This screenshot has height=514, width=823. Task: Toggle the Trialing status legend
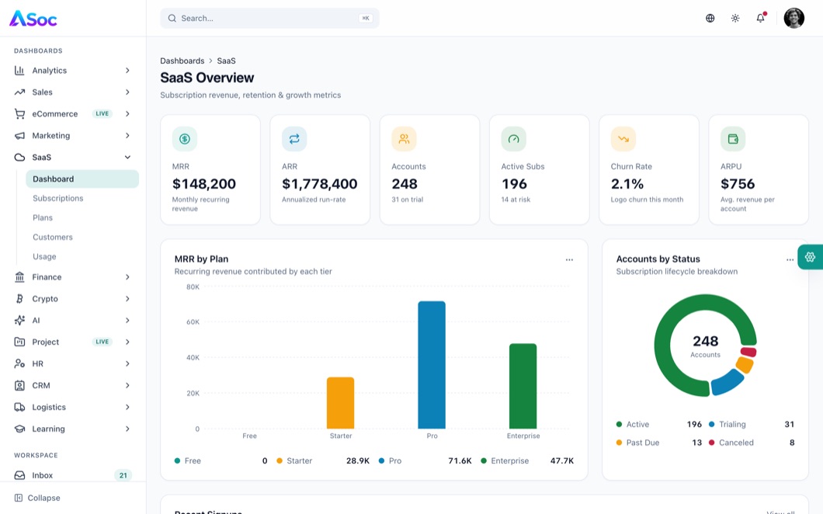click(752, 424)
